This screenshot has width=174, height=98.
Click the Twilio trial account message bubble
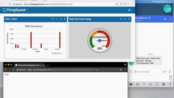(x=148, y=61)
